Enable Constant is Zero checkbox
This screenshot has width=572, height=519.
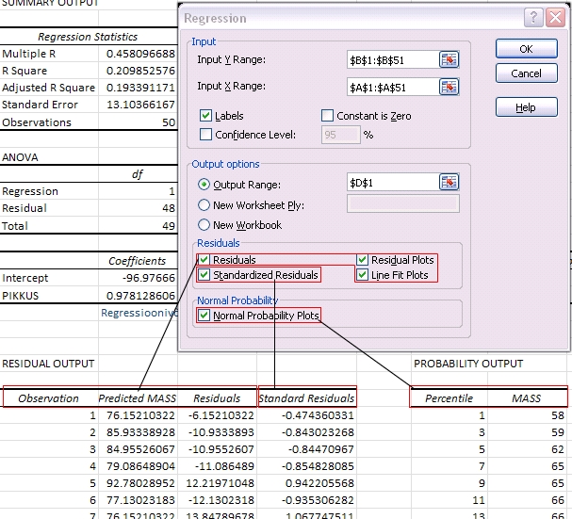point(327,116)
